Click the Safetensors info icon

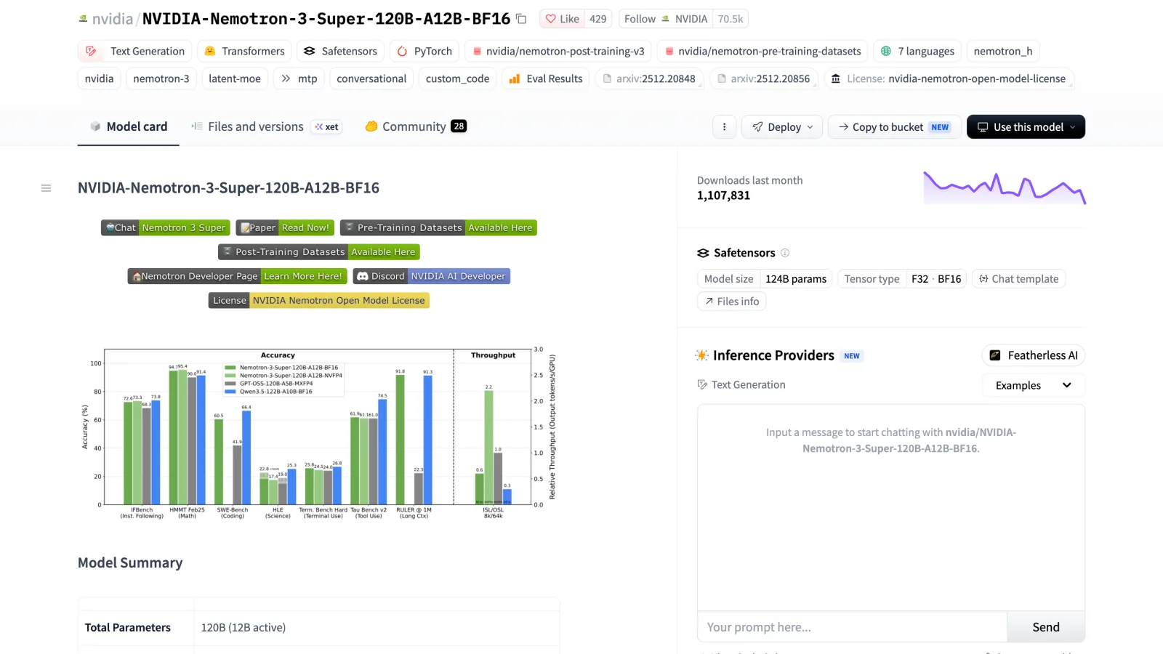click(785, 253)
